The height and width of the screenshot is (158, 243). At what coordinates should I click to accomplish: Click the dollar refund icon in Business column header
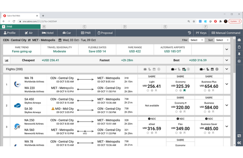(217, 69)
